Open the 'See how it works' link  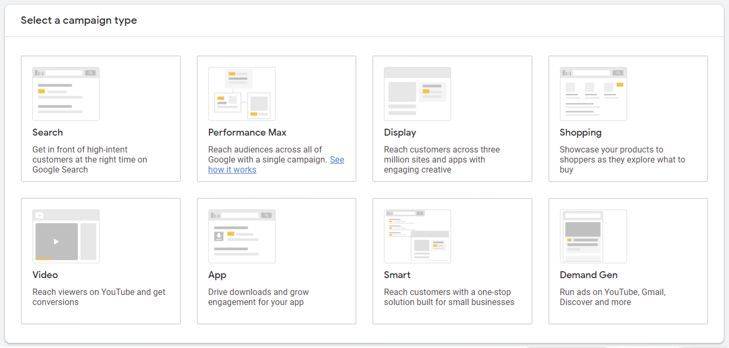pos(232,170)
